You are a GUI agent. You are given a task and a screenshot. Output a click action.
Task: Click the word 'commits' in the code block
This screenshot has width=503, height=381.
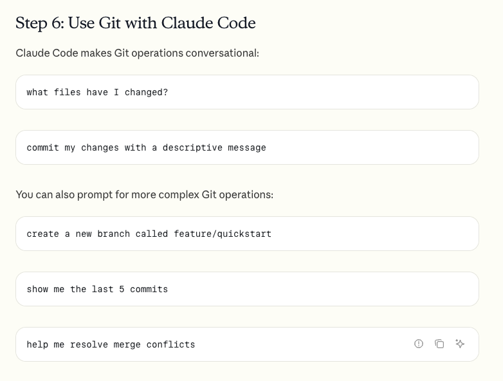[149, 289]
